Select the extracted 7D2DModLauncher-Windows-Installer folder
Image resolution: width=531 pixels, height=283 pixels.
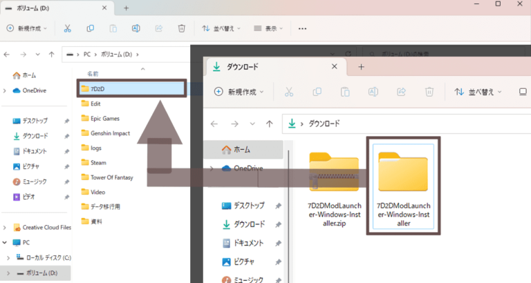(403, 186)
